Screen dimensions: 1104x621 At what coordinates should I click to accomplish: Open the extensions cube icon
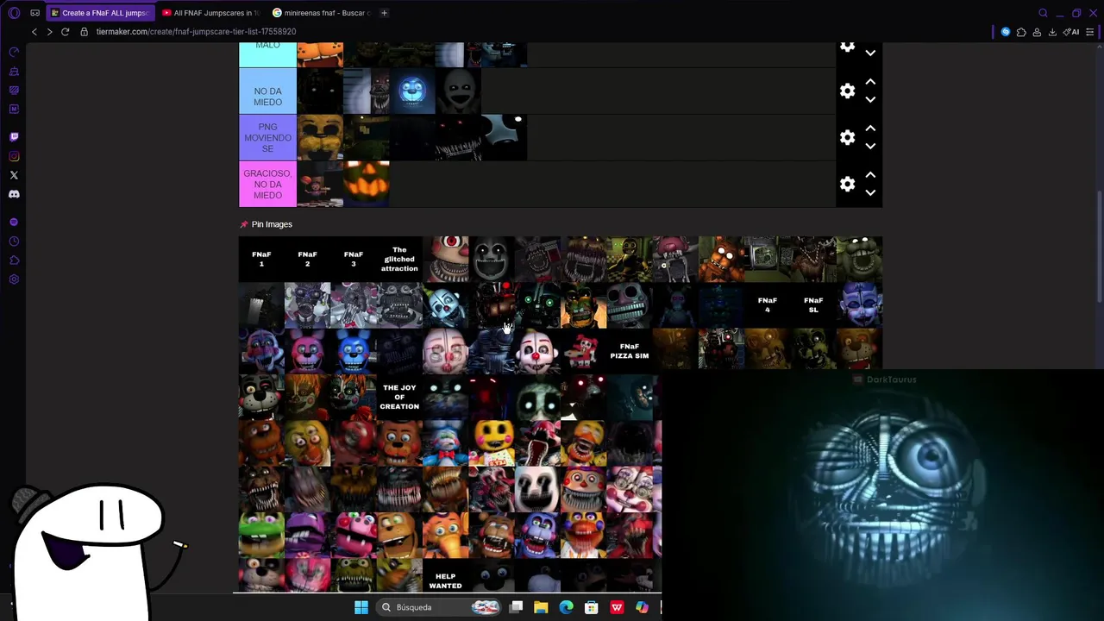coord(1021,32)
